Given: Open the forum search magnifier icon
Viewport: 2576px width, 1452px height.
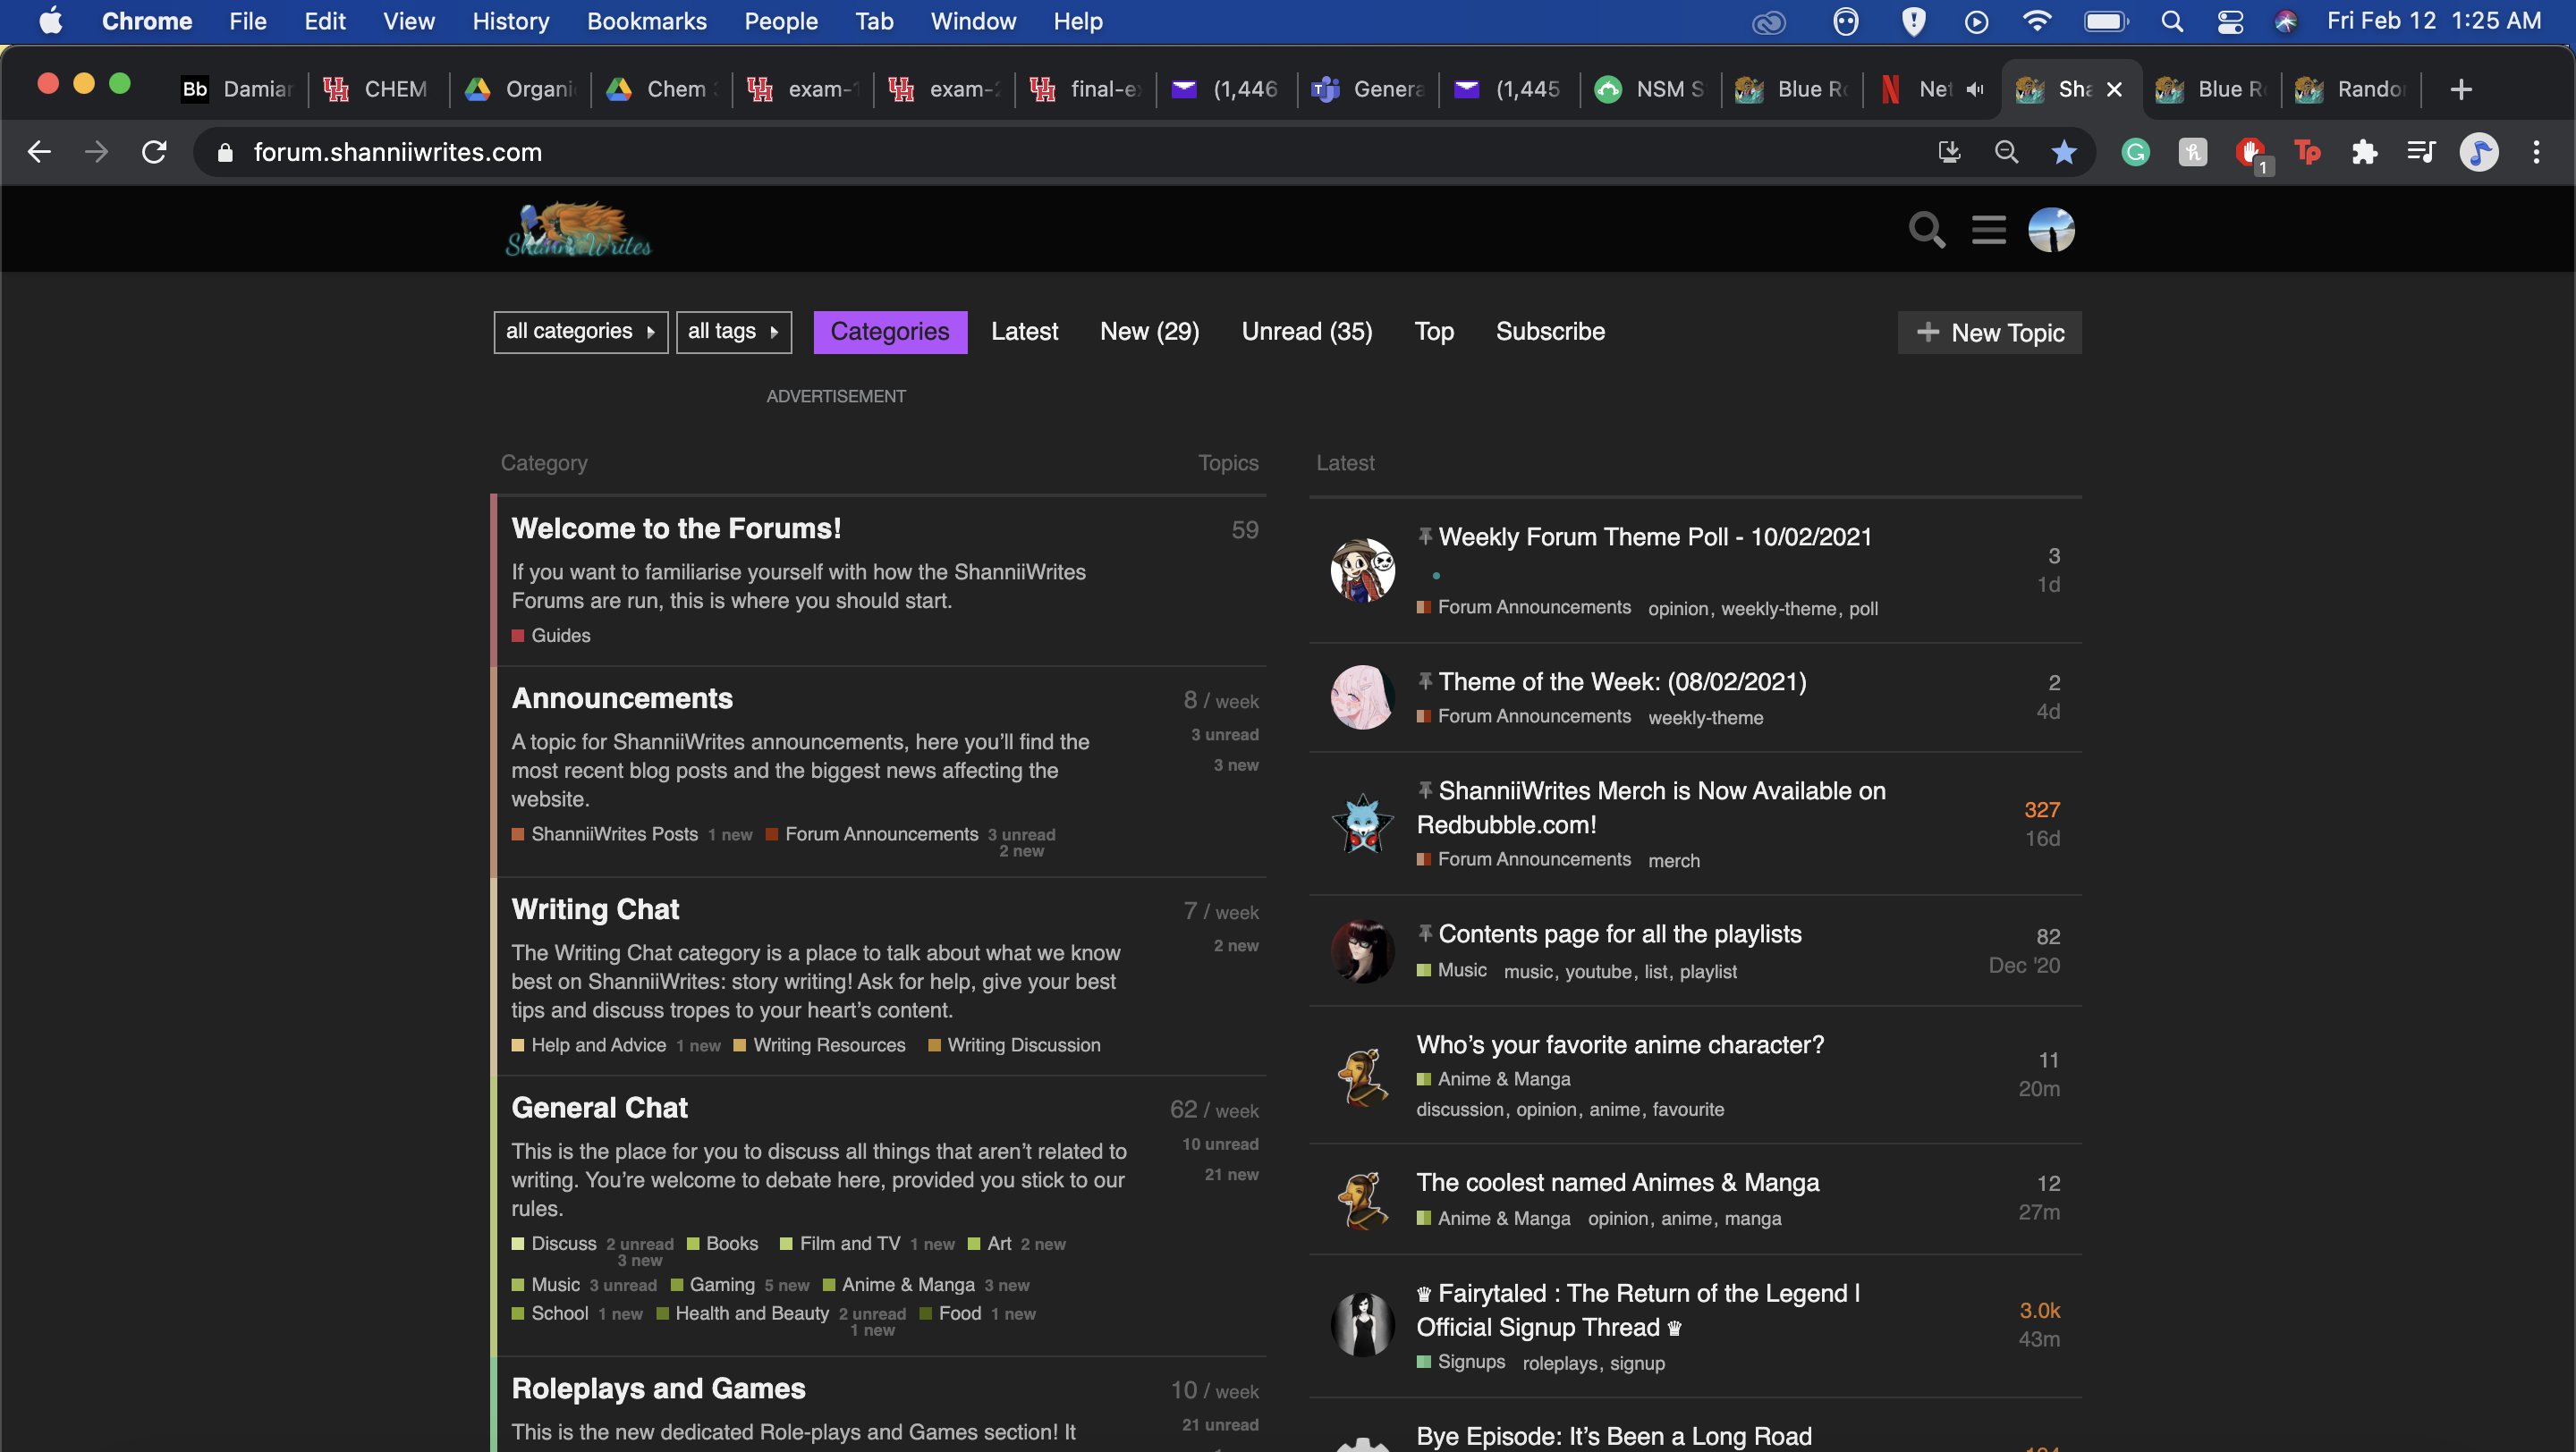Looking at the screenshot, I should coord(1926,230).
